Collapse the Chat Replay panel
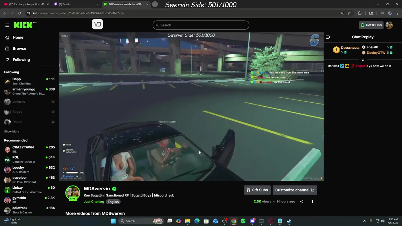This screenshot has height=226, width=402. pos(328,37)
